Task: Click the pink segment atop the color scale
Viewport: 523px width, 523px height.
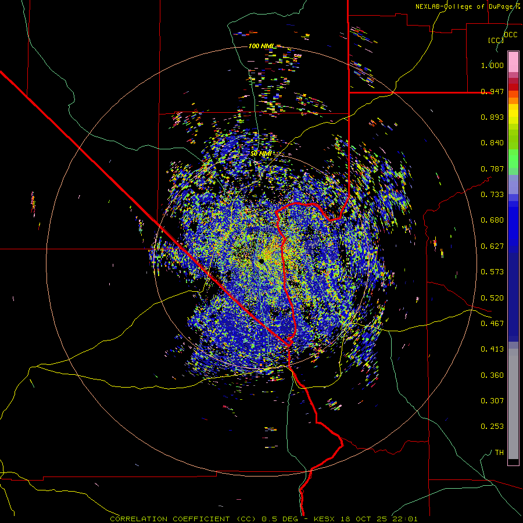Action: click(513, 62)
